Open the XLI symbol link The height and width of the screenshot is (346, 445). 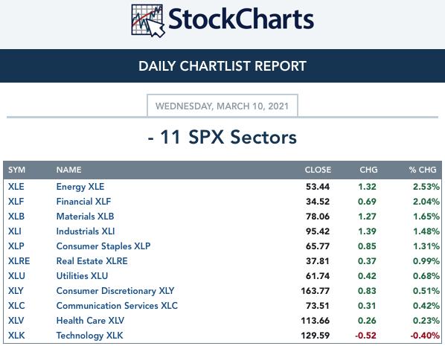click(15, 231)
